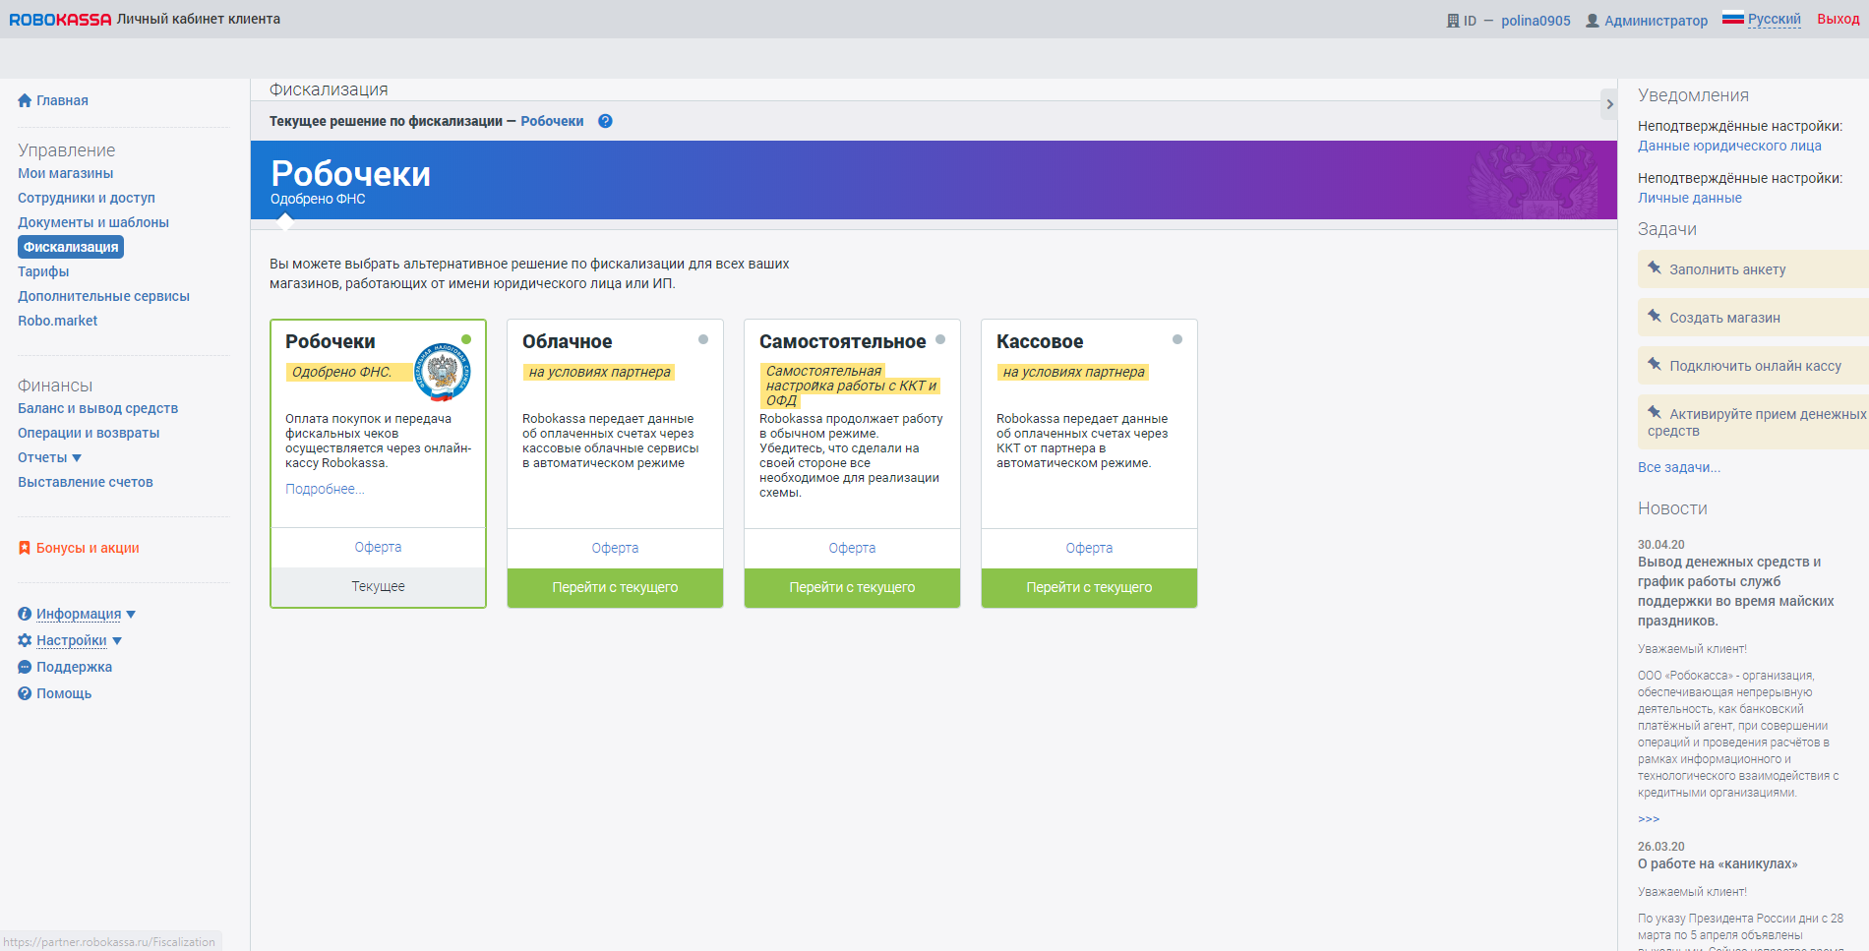Expand the Отчеты dropdown arrow

pyautogui.click(x=77, y=458)
